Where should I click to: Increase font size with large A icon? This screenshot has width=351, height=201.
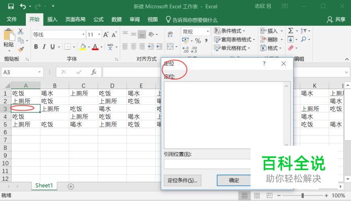[106, 34]
